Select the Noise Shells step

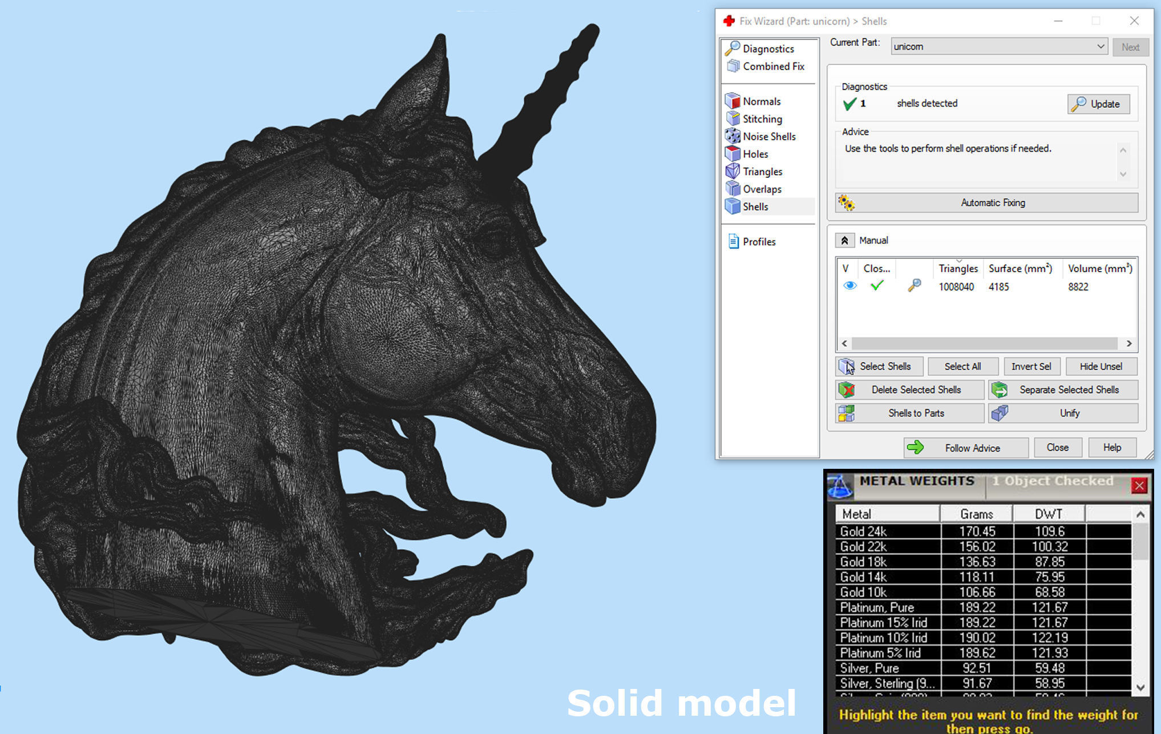pos(768,137)
